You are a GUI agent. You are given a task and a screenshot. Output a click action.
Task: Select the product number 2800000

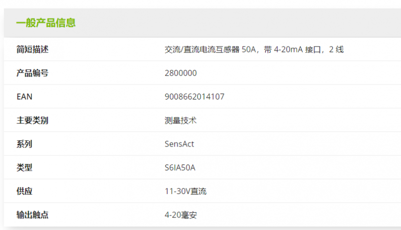[x=180, y=73]
